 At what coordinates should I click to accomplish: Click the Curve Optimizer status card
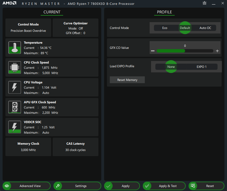(75, 28)
